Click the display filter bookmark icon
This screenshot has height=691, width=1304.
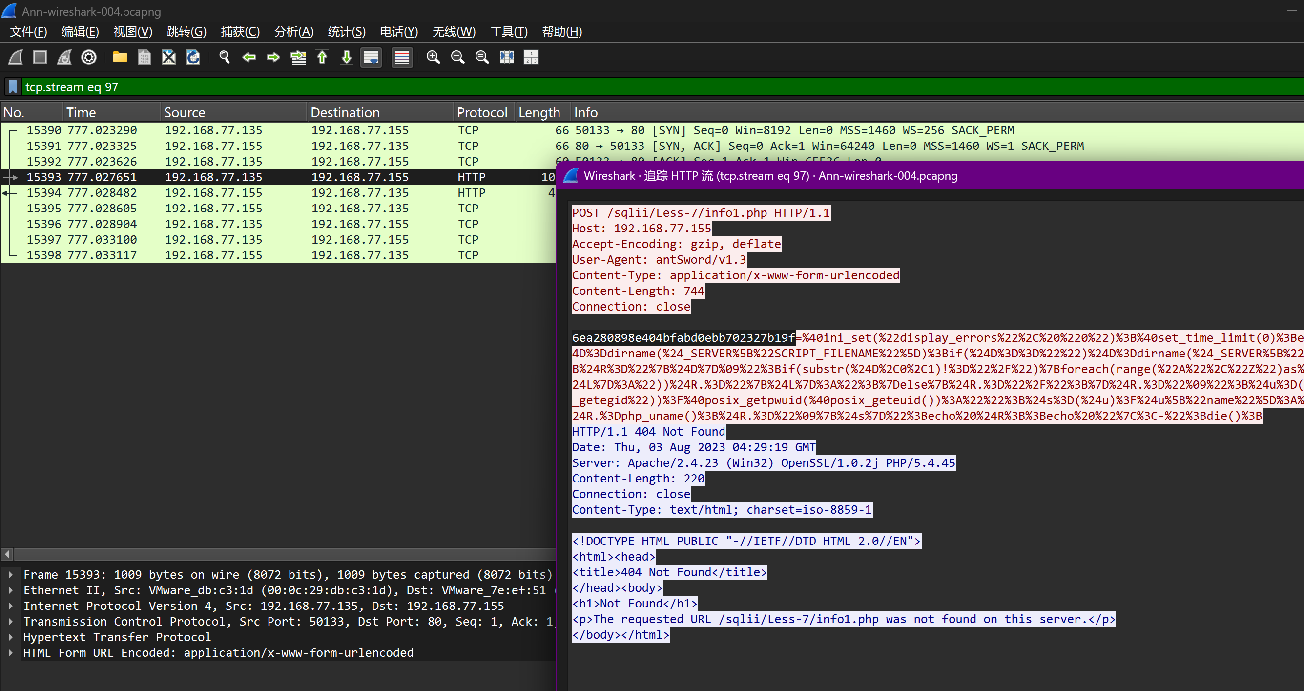click(13, 86)
